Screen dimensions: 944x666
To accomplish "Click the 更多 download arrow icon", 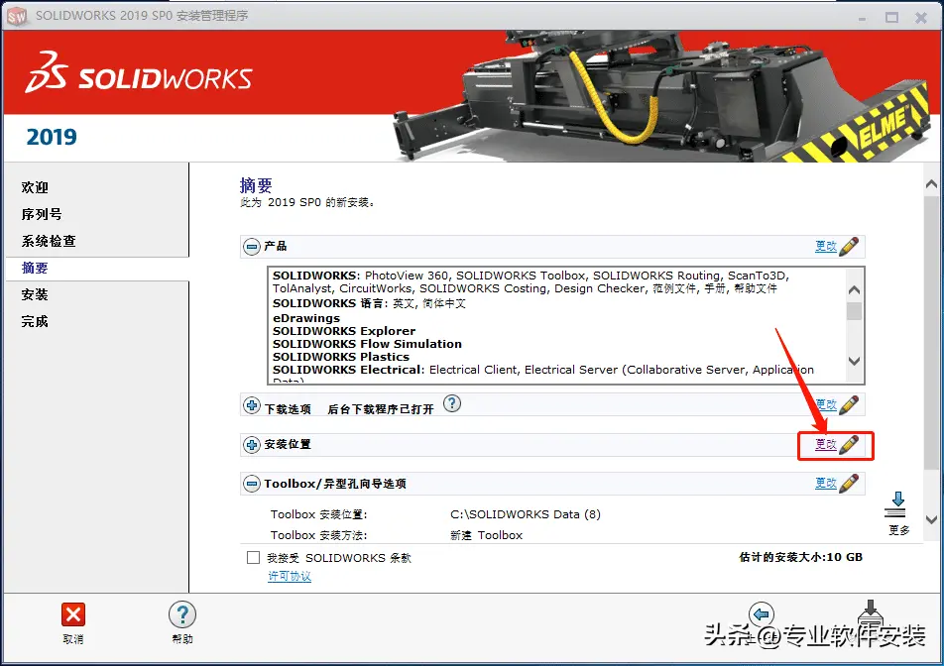I will click(897, 504).
